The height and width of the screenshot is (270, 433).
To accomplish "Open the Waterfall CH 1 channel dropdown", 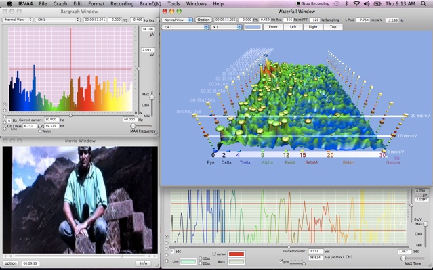I will (185, 27).
